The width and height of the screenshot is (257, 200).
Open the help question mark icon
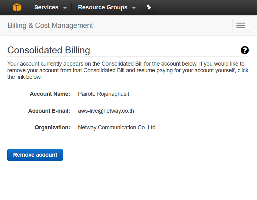coord(244,50)
